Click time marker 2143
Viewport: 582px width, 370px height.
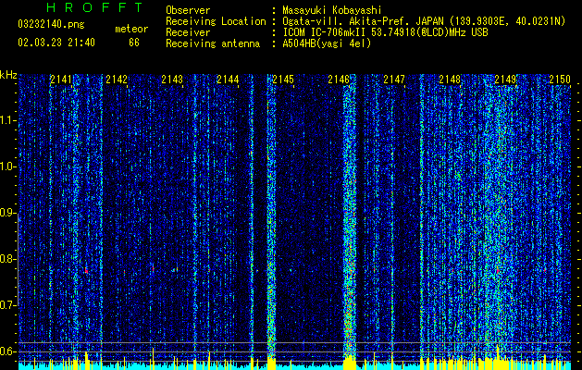[x=172, y=80]
